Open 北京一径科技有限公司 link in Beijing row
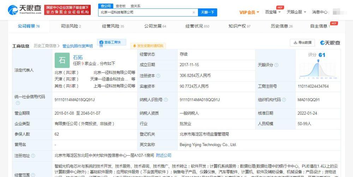This screenshot has height=177, width=353. pyautogui.click(x=112, y=73)
